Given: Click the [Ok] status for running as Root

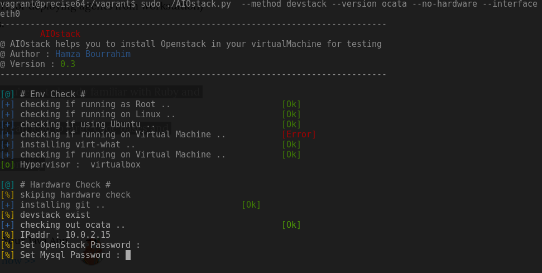Looking at the screenshot, I should (291, 104).
